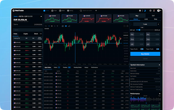Select the 4H chart timeframe
174x110 pixels.
click(52, 26)
